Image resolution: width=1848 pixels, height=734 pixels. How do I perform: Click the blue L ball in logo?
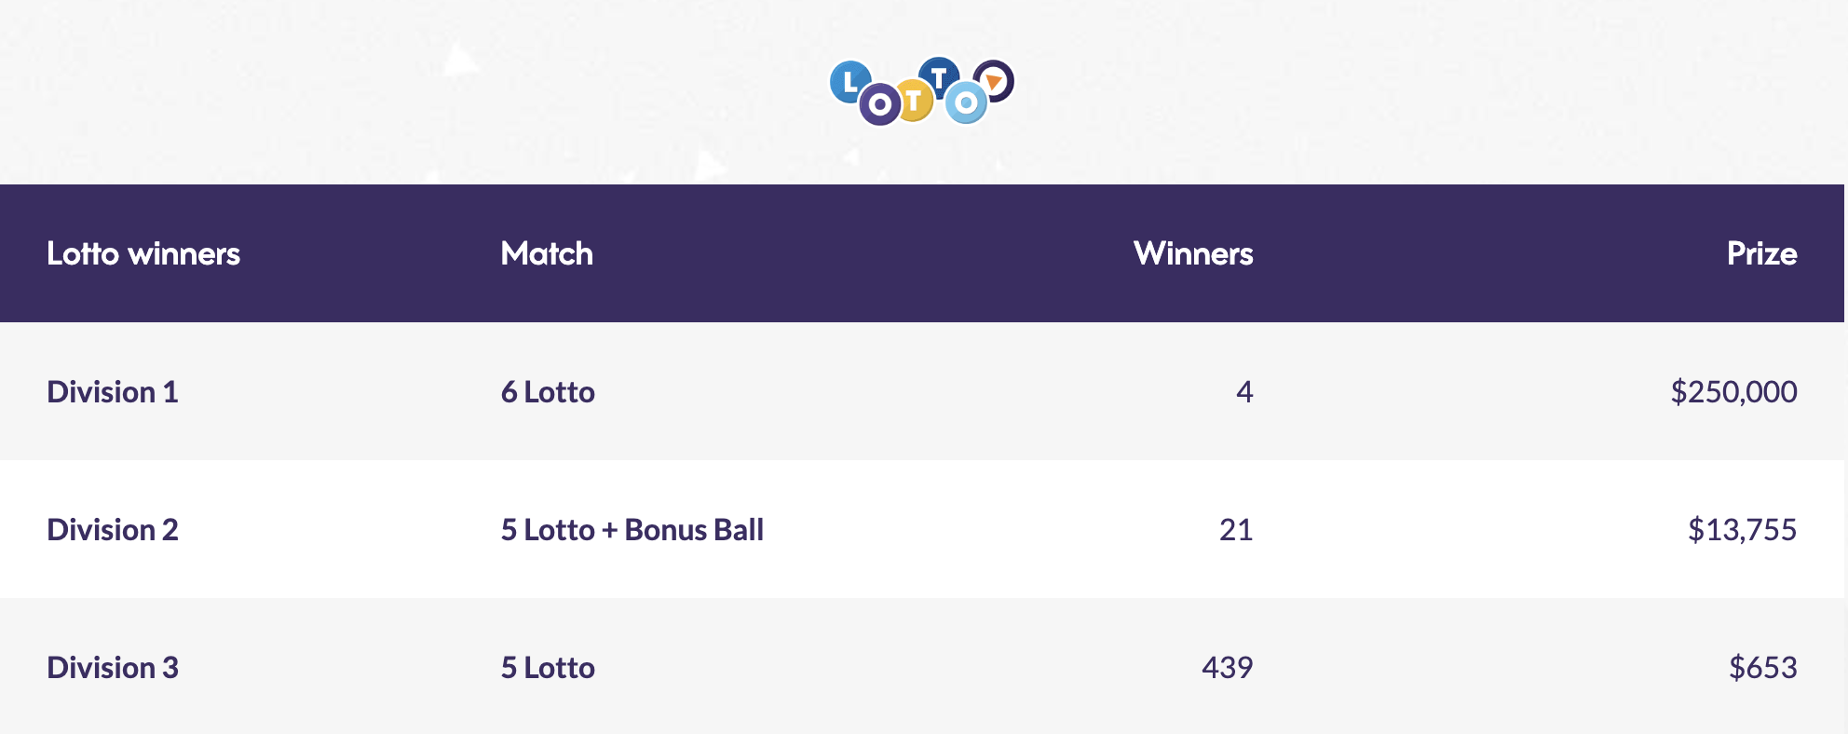tap(849, 82)
